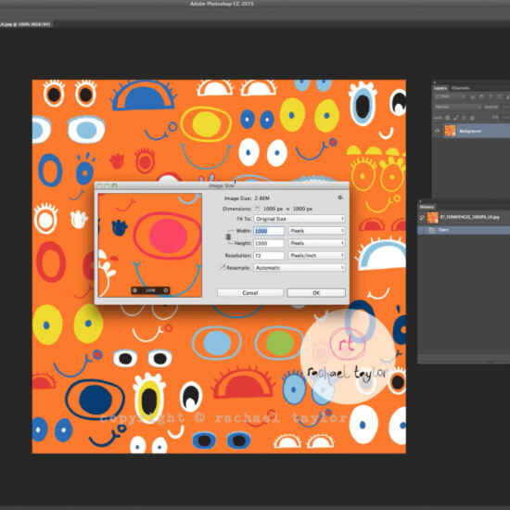Filter Layers panel by shape layers

click(500, 96)
